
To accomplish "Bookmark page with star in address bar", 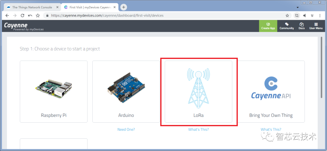I will point(287,16).
